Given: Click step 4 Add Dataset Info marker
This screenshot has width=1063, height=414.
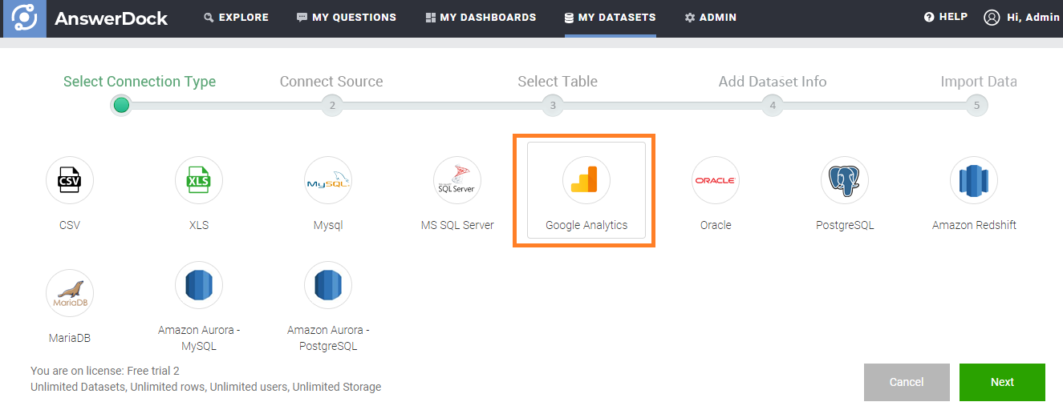Looking at the screenshot, I should [x=773, y=105].
